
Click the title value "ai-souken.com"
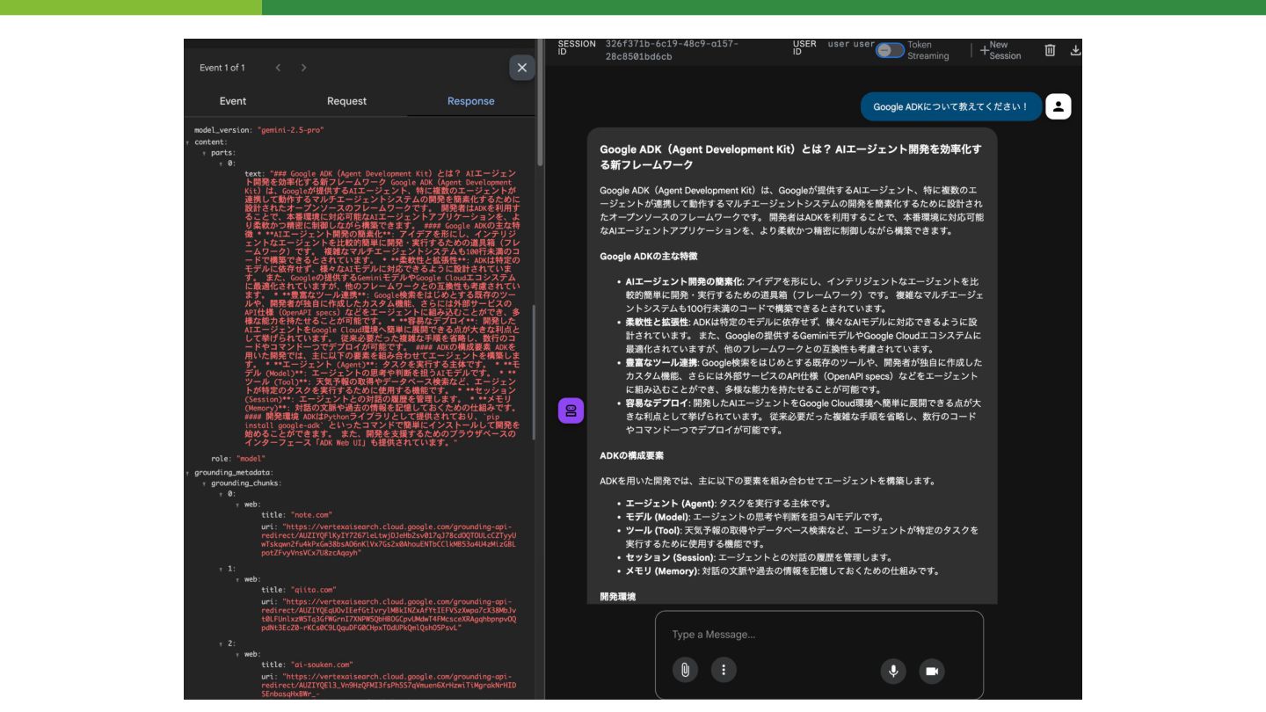pyautogui.click(x=322, y=665)
